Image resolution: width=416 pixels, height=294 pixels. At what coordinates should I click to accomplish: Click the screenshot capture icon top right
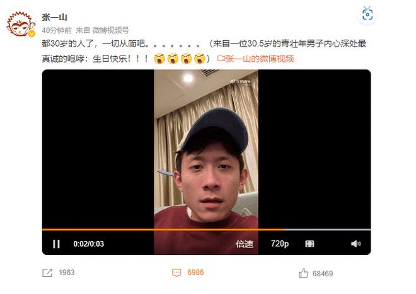coord(367,14)
